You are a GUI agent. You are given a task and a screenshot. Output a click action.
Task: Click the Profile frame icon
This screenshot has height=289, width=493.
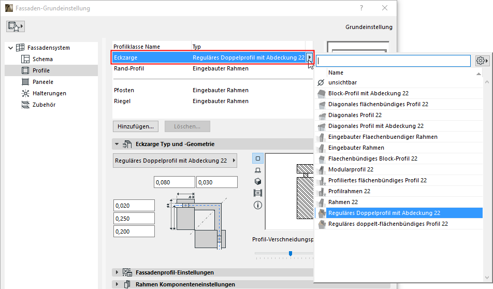[25, 70]
